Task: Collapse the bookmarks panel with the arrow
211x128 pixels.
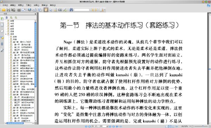Action: (x=35, y=14)
